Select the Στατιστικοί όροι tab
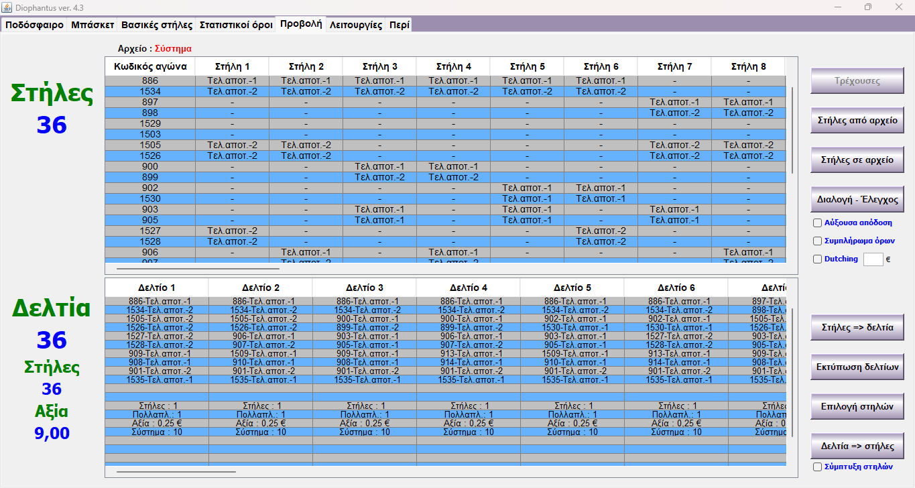This screenshot has width=915, height=488. pos(237,25)
